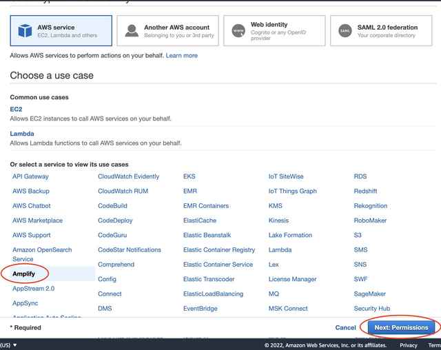This screenshot has height=350, width=441.
Task: Click Cancel to abort role creation
Action: coord(345,327)
